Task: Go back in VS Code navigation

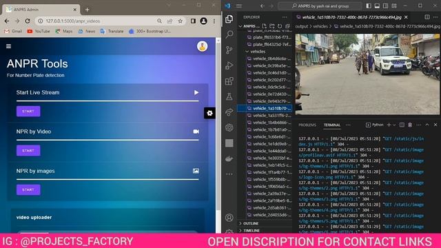Action: [x=262, y=6]
